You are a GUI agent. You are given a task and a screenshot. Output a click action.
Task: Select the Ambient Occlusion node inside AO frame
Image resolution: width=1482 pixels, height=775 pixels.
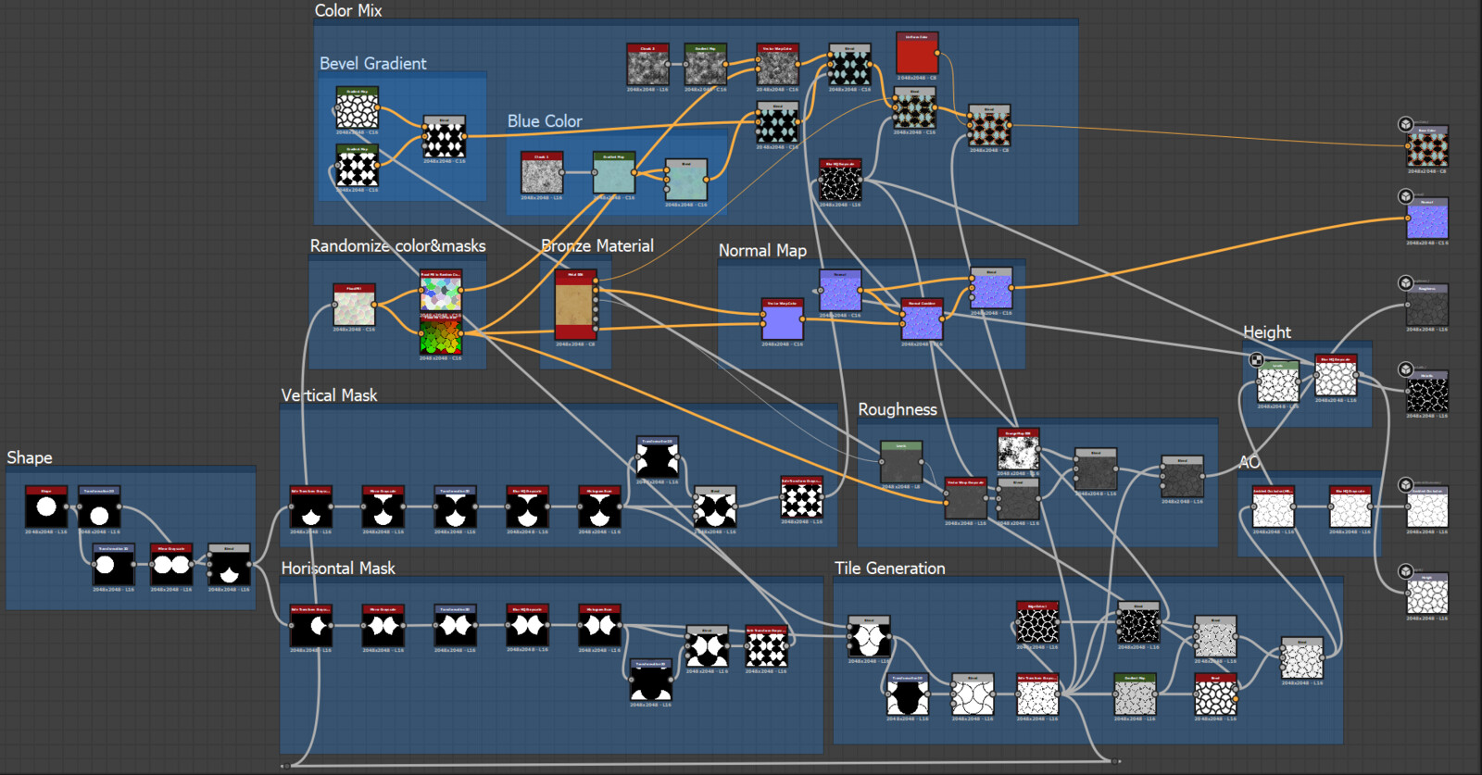point(1274,508)
